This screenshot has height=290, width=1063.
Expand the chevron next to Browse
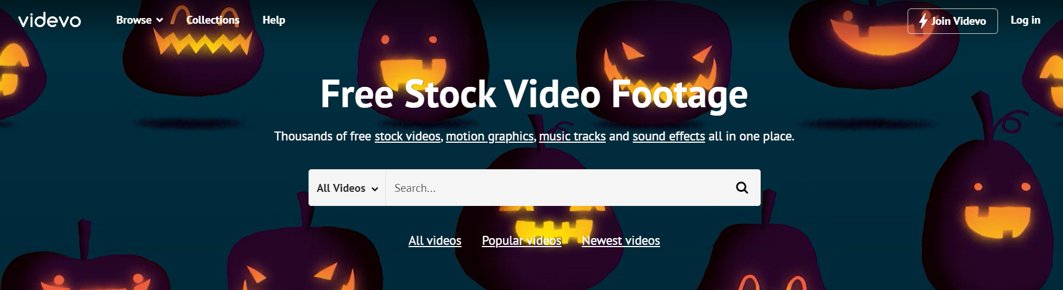pyautogui.click(x=160, y=20)
